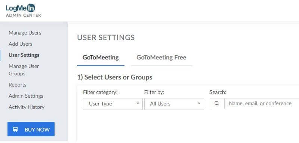Click the '1) Select Users or Groups' heading
The height and width of the screenshot is (143, 299).
click(x=115, y=77)
